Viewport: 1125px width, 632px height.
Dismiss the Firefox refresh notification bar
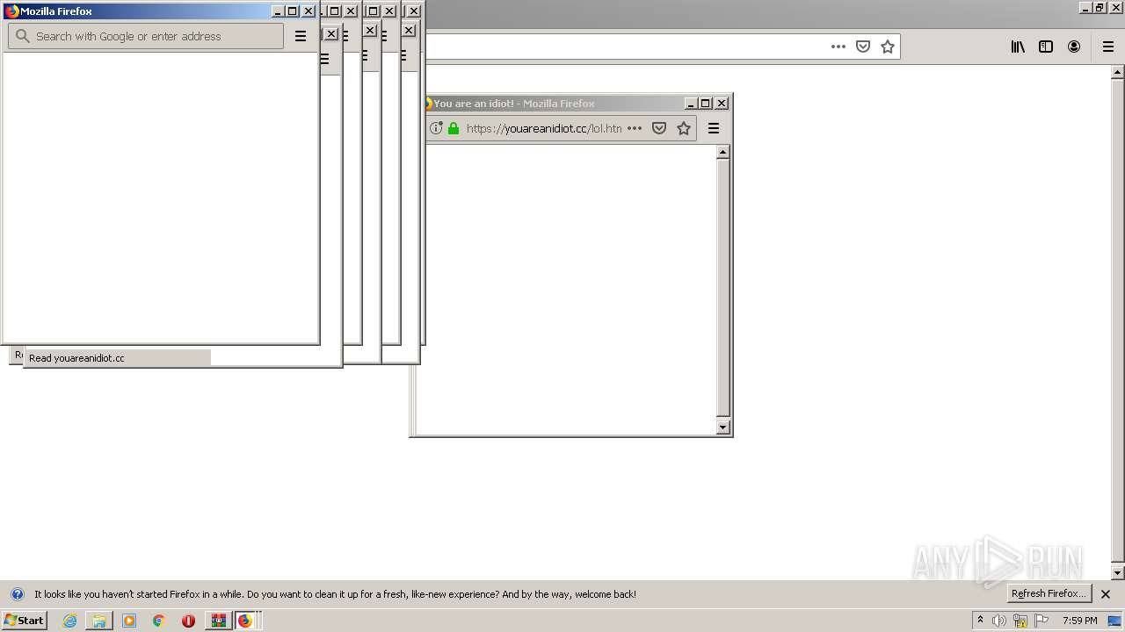pyautogui.click(x=1106, y=594)
